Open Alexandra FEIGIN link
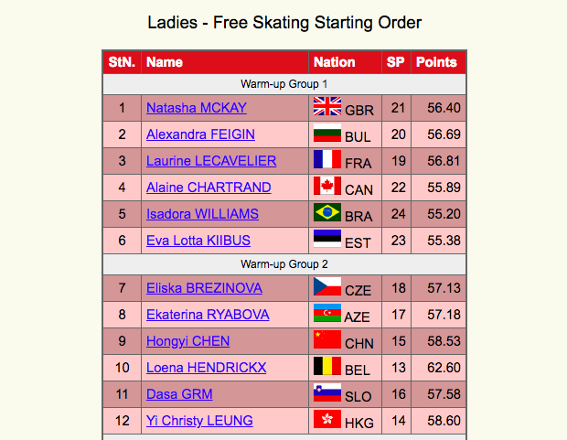Screen dimensions: 567x440 click(200, 134)
